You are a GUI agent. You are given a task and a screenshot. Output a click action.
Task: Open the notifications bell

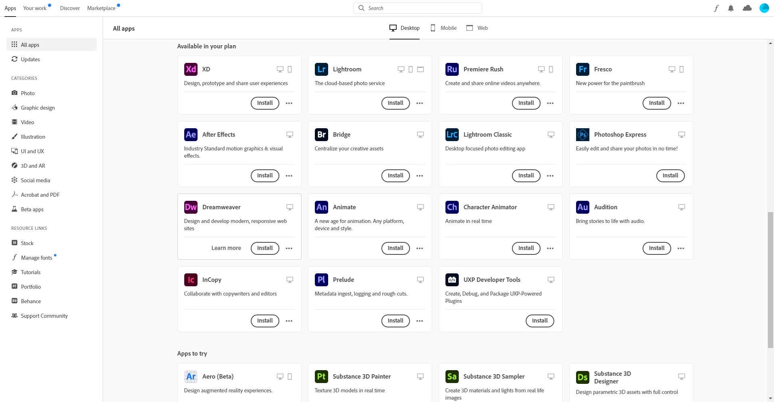click(730, 8)
